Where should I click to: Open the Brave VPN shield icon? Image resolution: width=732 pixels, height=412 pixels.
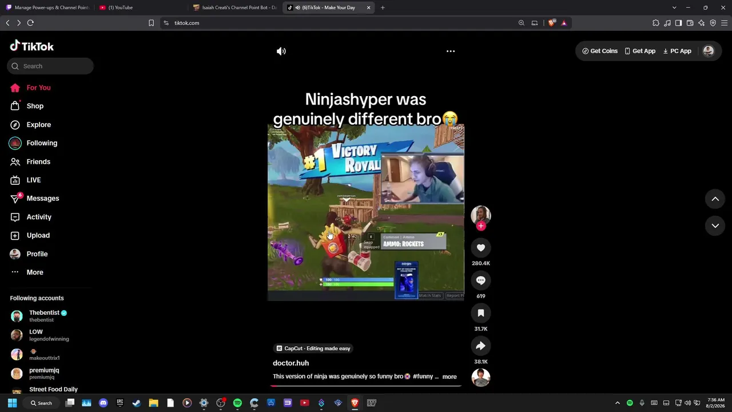pyautogui.click(x=713, y=23)
